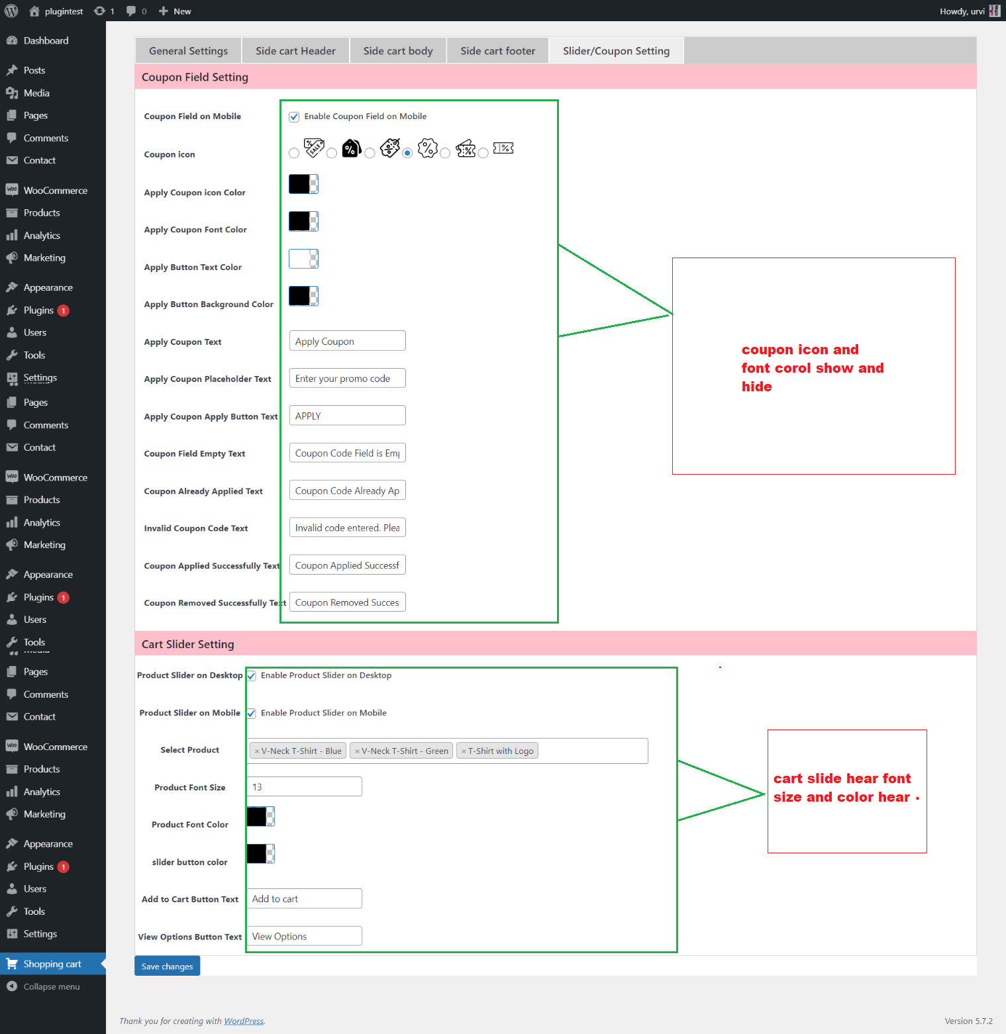Click the Coupon Field Setting heading

[x=195, y=77]
